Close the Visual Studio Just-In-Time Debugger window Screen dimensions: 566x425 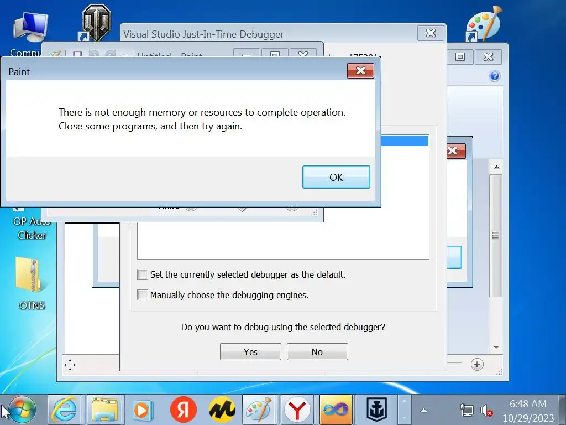(431, 33)
